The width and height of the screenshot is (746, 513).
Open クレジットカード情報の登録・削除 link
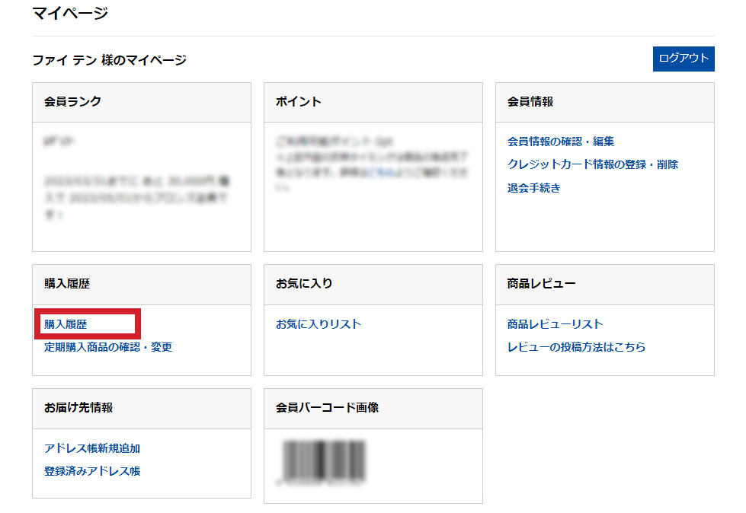click(x=592, y=164)
